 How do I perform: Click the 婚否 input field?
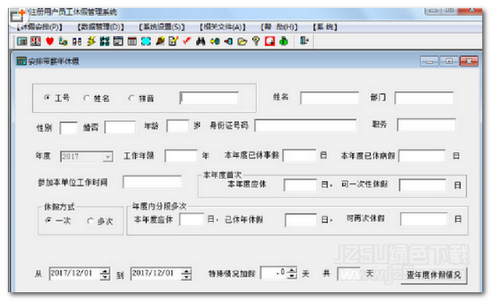[x=120, y=127]
